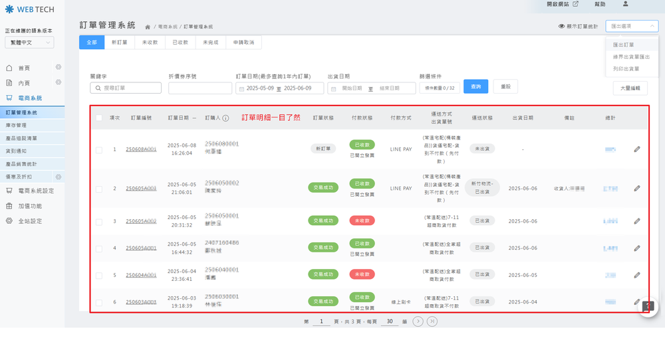The height and width of the screenshot is (346, 665).
Task: Select 匯出訂單 from export menu
Action: point(632,44)
